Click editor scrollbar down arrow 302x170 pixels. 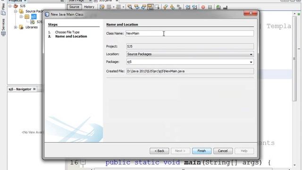[x=294, y=165]
